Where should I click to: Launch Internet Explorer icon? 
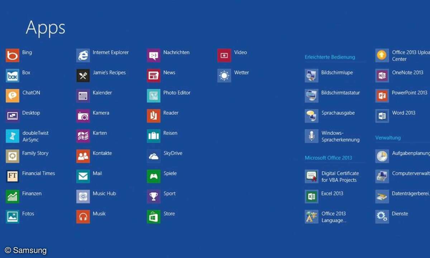[83, 56]
